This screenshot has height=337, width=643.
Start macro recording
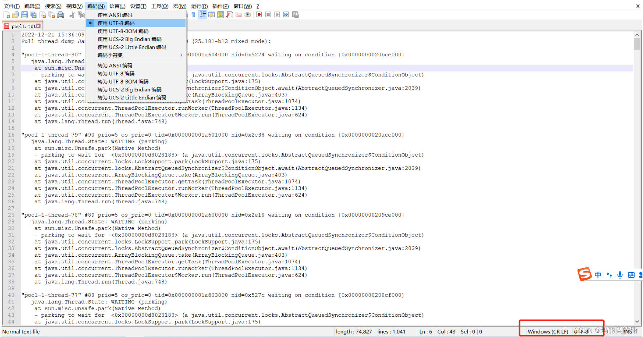click(259, 14)
